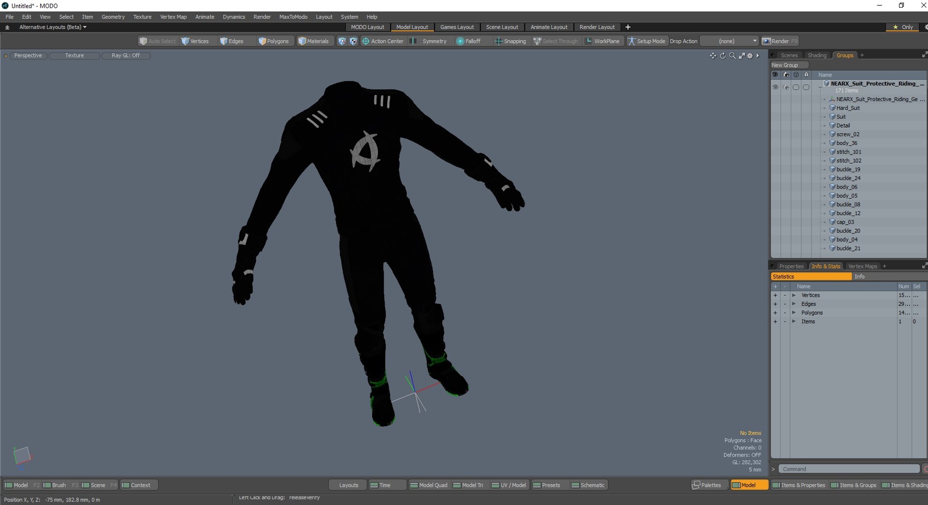The image size is (928, 505).
Task: Toggle the Only star option
Action: (903, 27)
